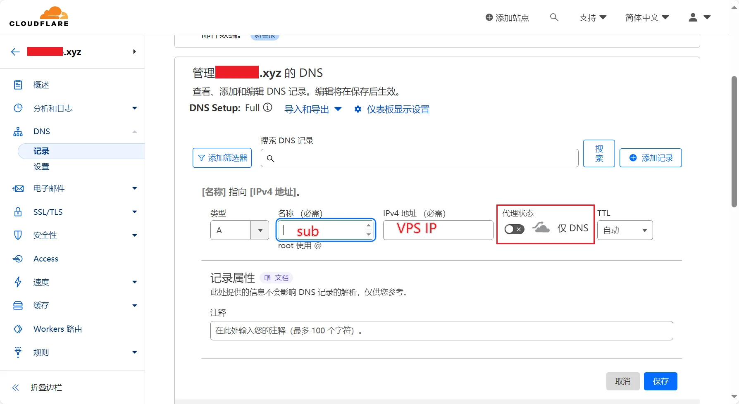
Task: Expand the domain selector arrow next to .xyz
Action: pos(134,52)
